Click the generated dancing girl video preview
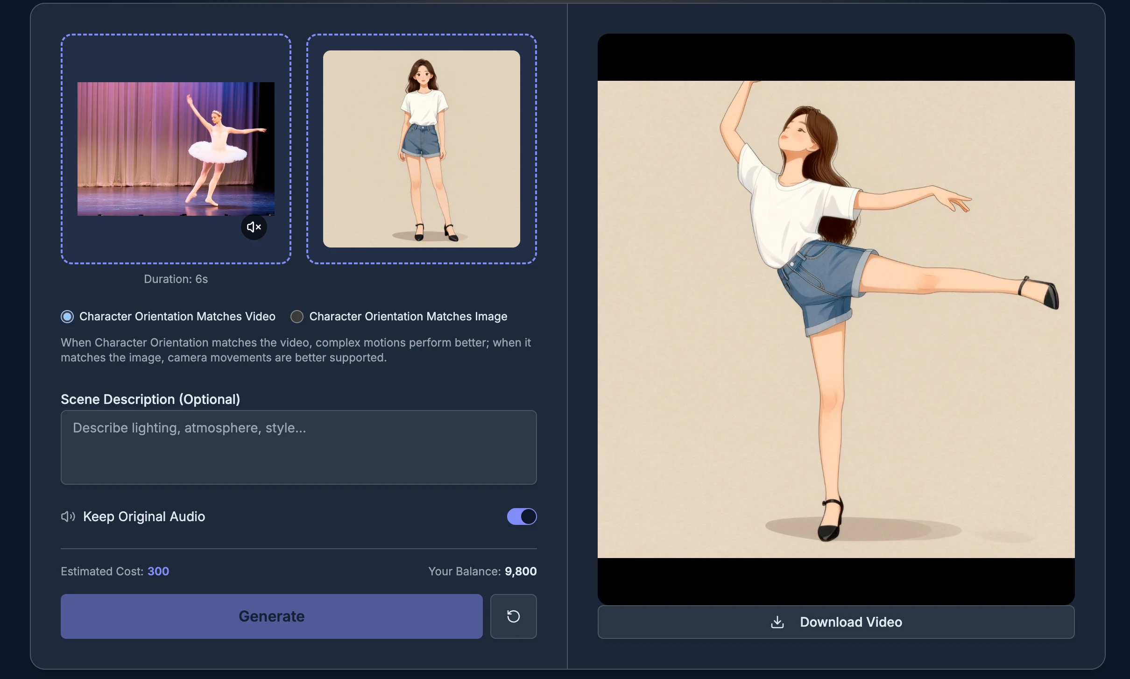The height and width of the screenshot is (679, 1130). [836, 319]
